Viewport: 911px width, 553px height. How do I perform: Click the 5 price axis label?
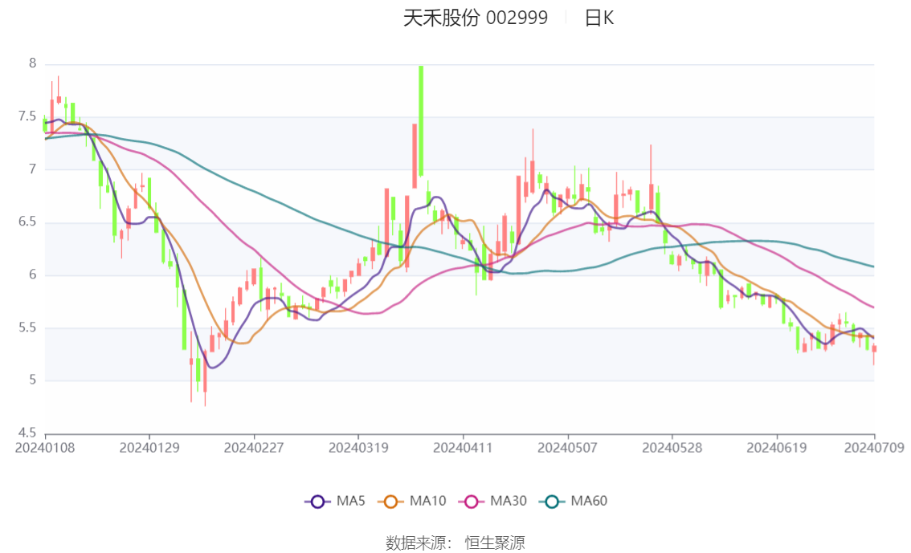pyautogui.click(x=32, y=380)
